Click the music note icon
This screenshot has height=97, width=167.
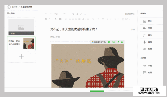[x=145, y=35]
